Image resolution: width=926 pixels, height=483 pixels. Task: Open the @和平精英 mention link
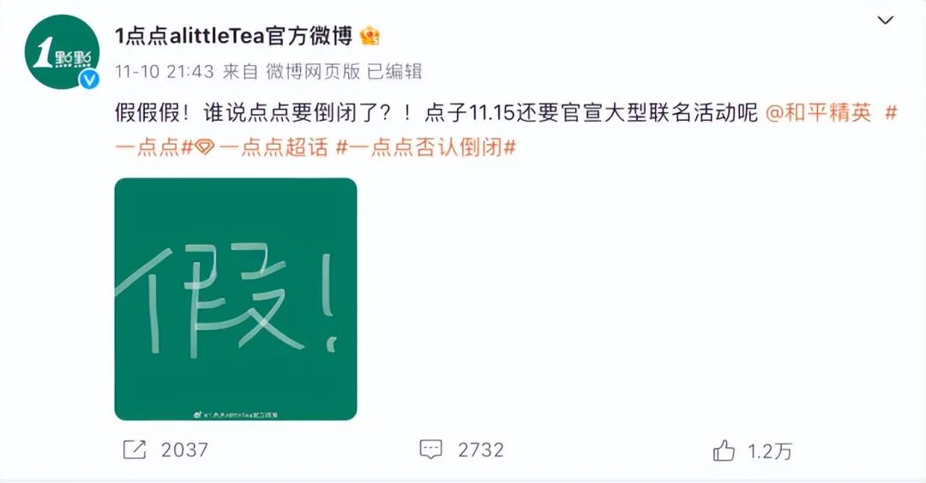819,112
